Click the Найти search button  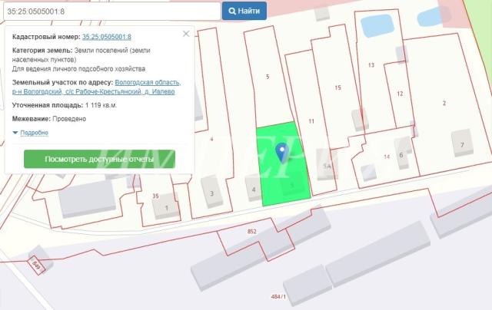click(244, 11)
